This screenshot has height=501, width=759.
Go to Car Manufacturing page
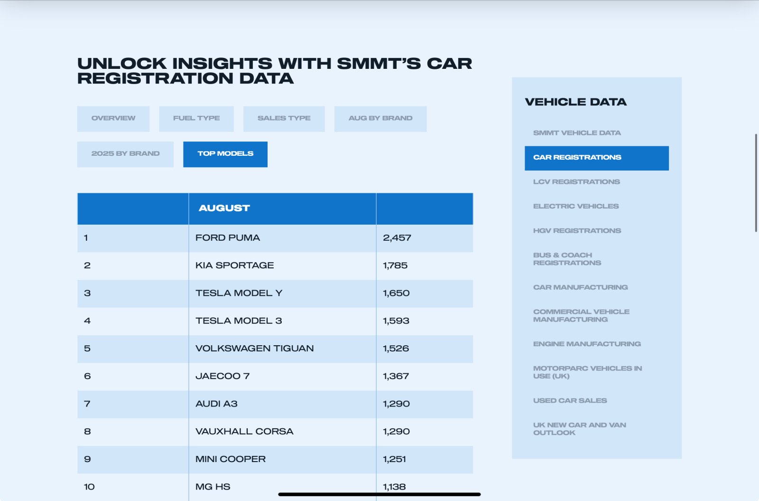[x=580, y=287]
